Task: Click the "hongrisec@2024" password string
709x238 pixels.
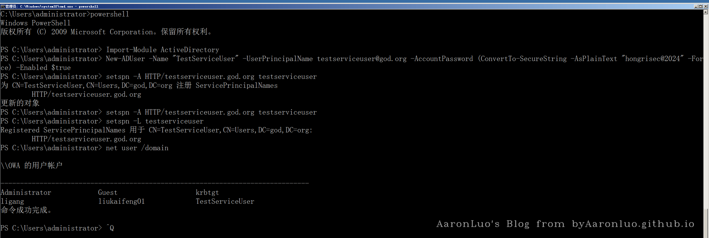Action: point(652,59)
